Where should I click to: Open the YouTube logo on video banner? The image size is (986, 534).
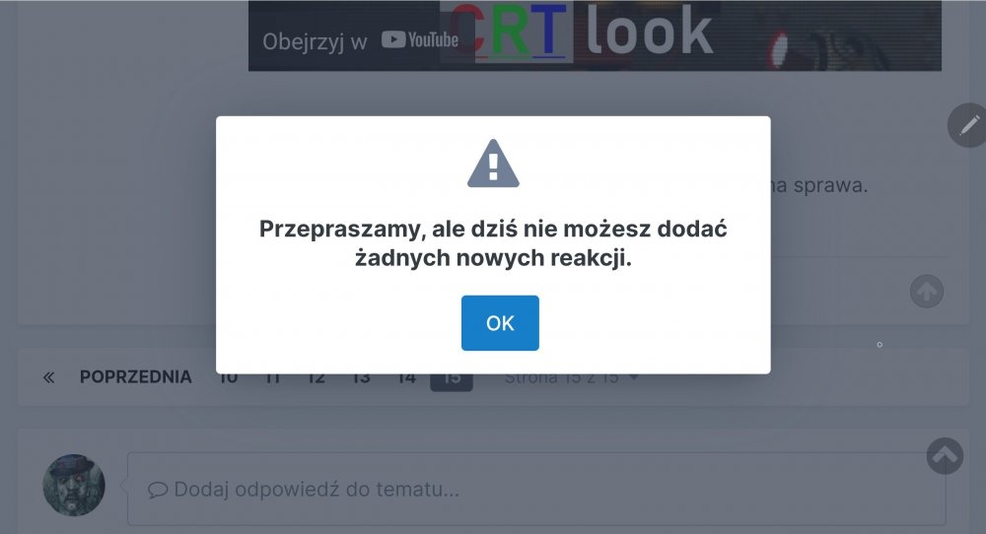(420, 40)
